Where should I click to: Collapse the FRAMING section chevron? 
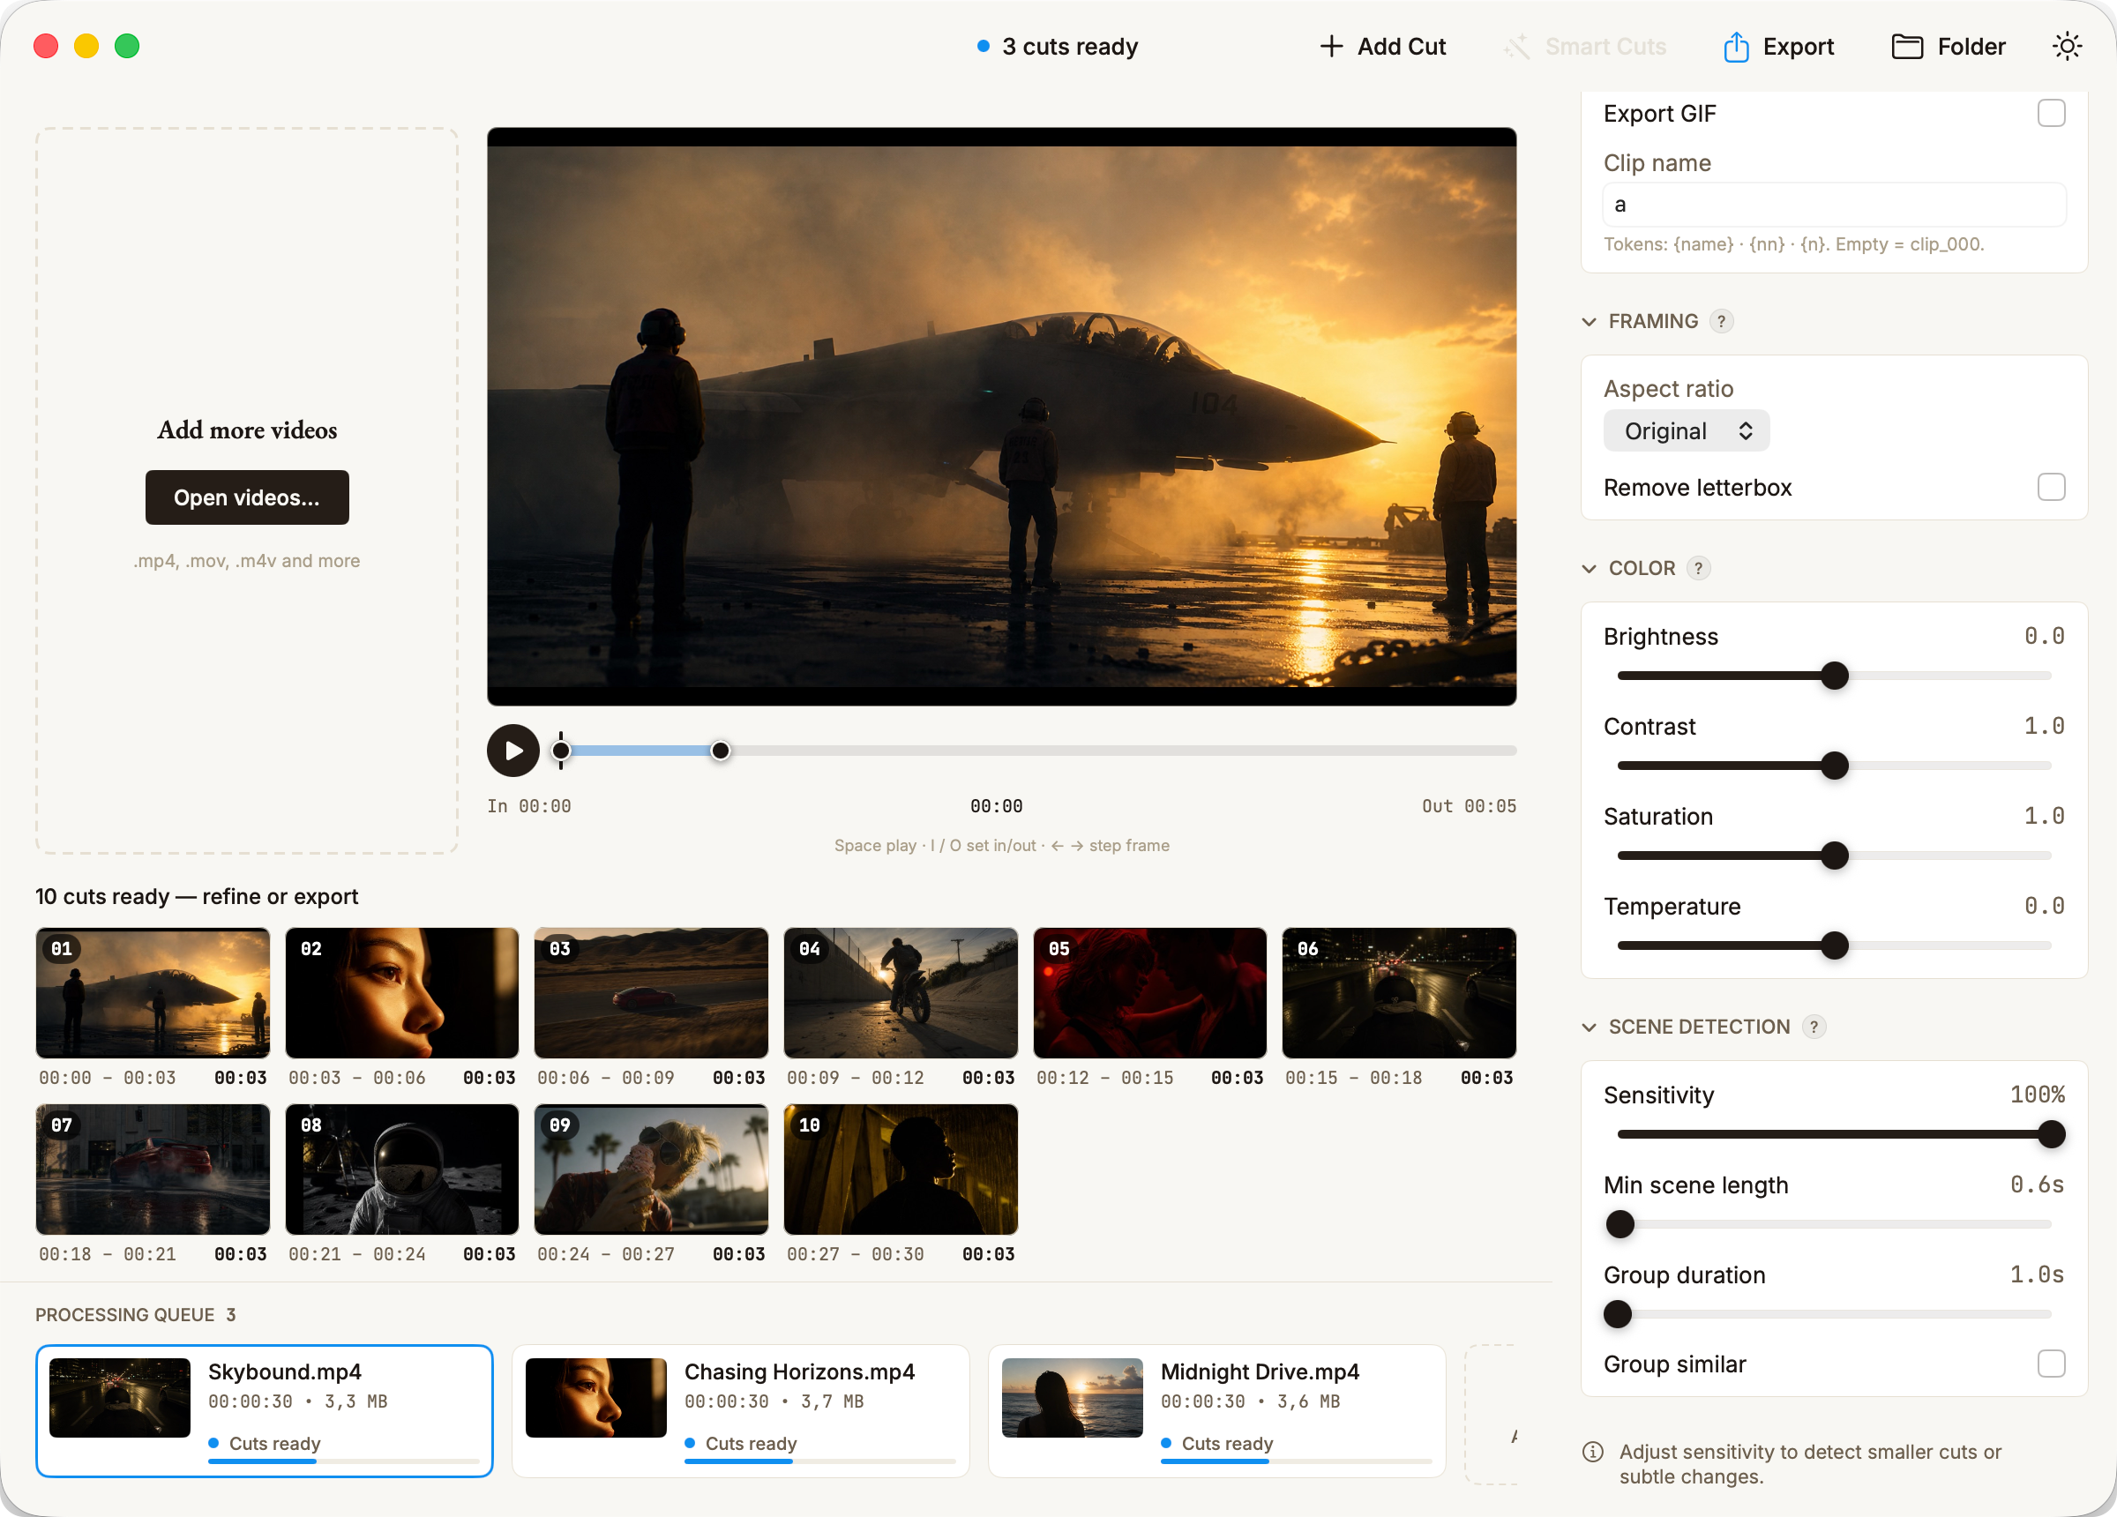(x=1589, y=322)
